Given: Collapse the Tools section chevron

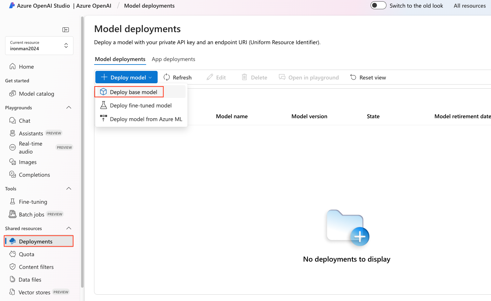Looking at the screenshot, I should tap(69, 188).
